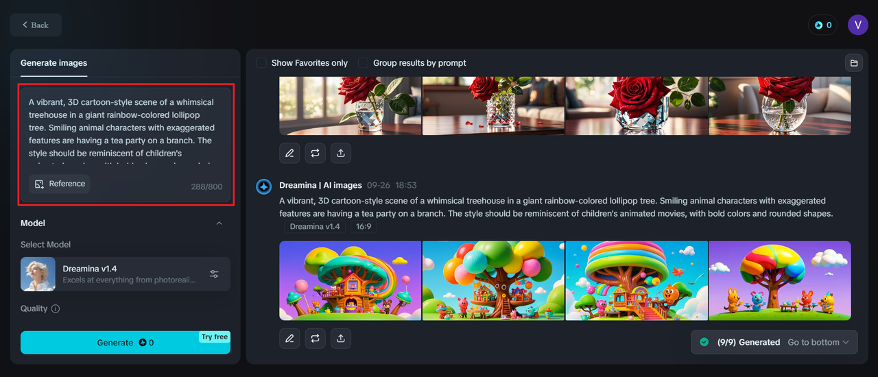This screenshot has width=878, height=377.
Task: Add a Reference image
Action: point(60,184)
